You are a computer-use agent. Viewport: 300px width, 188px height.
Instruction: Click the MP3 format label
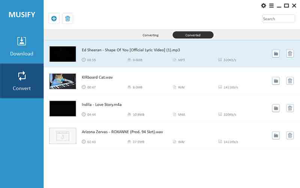pyautogui.click(x=181, y=60)
